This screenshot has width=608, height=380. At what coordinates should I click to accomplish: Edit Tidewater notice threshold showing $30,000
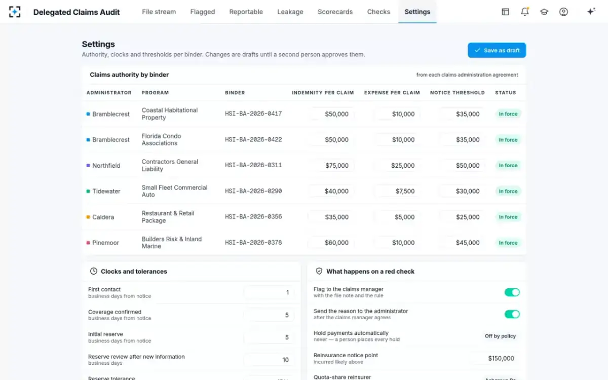point(462,192)
